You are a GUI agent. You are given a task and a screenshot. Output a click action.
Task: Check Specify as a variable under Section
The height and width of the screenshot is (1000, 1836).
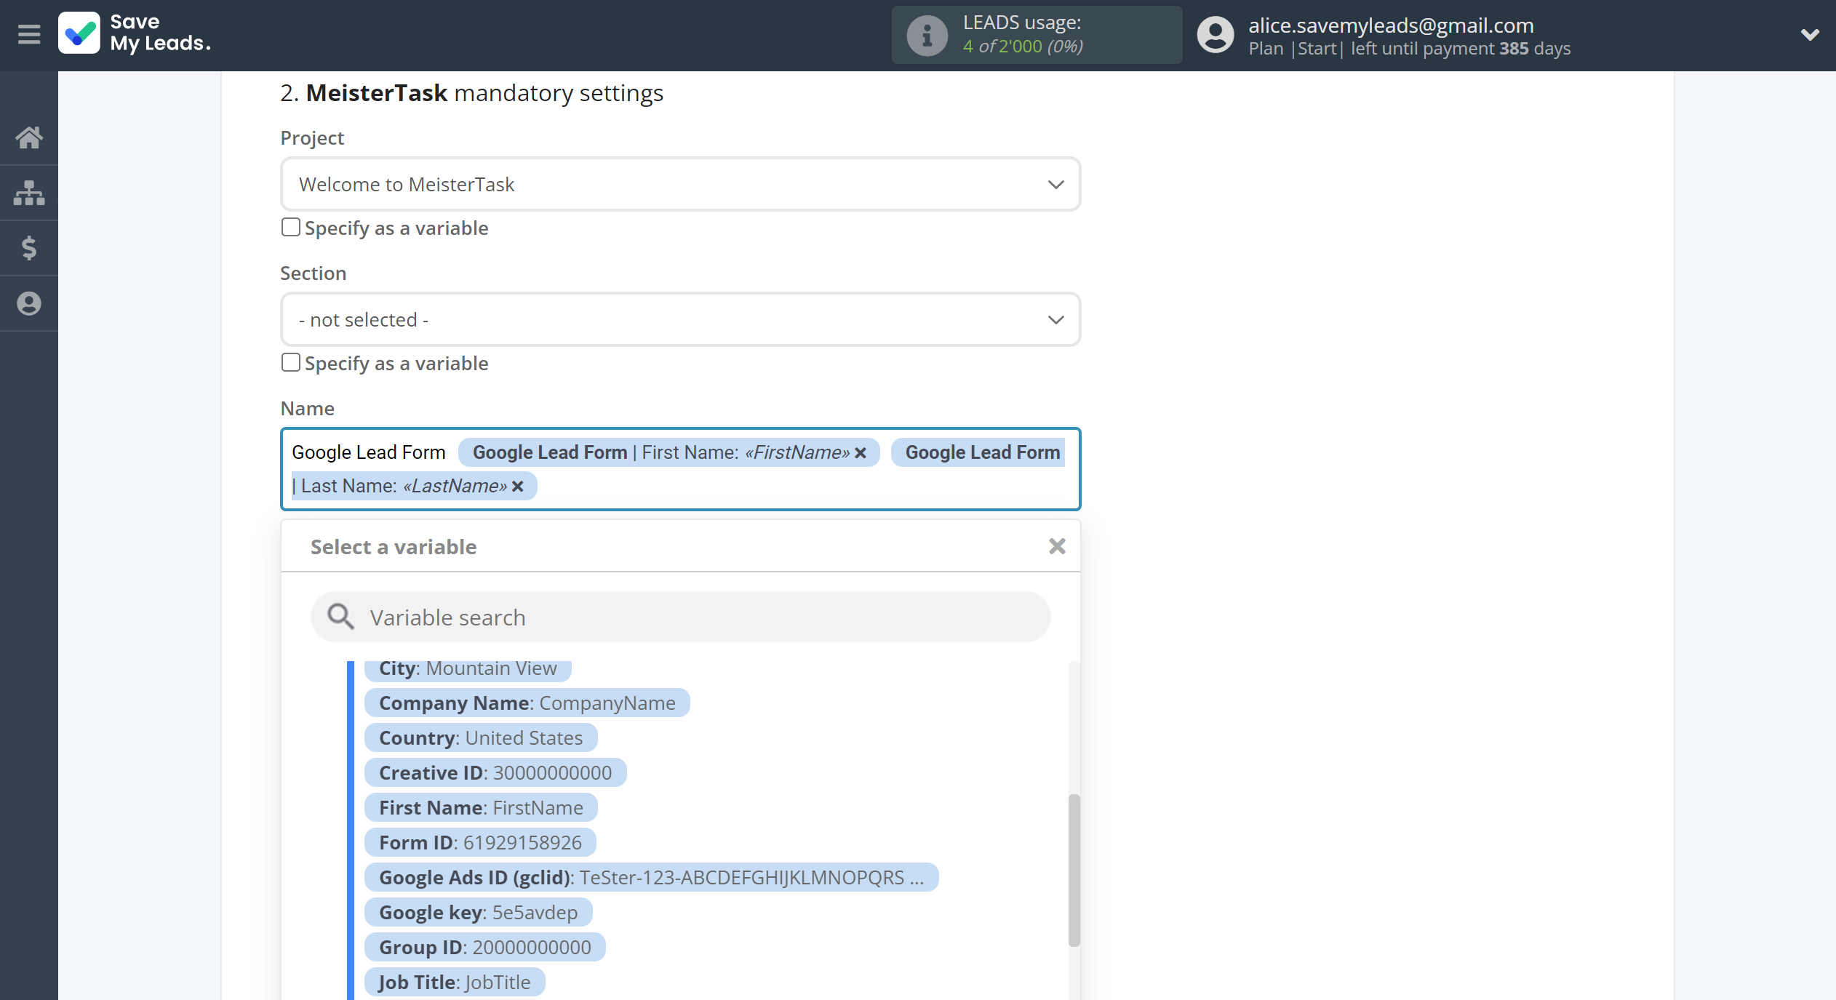point(291,363)
